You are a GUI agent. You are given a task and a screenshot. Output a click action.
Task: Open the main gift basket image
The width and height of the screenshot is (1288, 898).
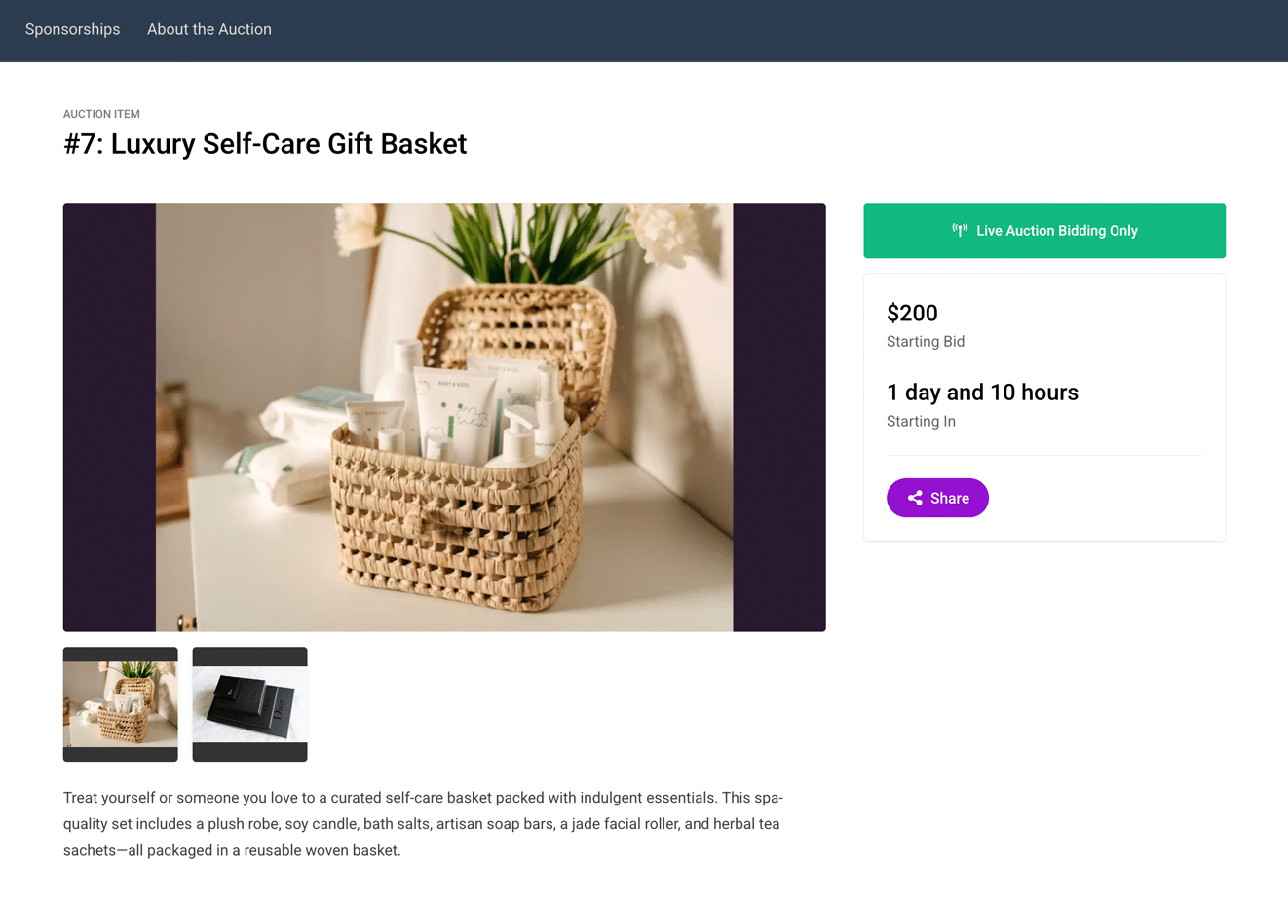pos(444,417)
